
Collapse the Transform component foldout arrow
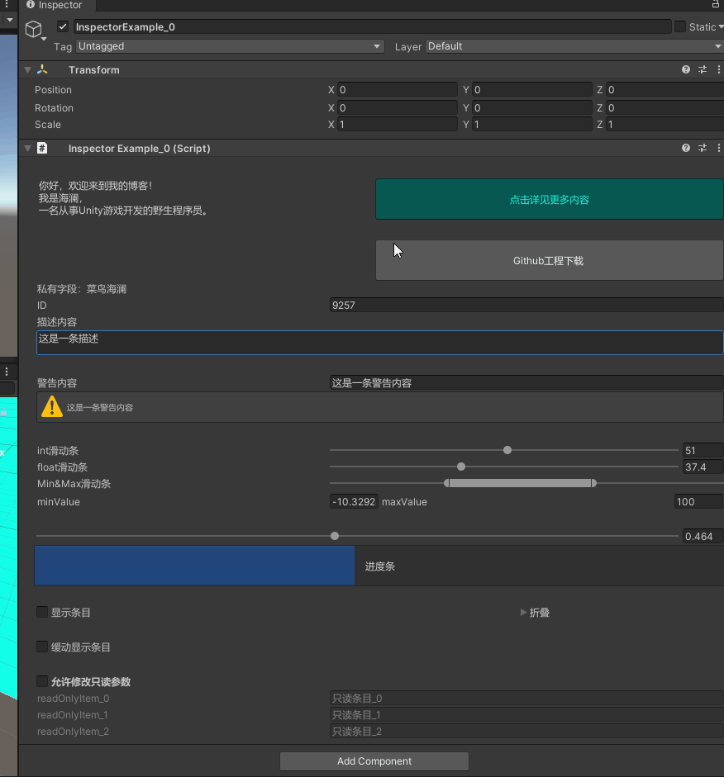pos(28,70)
